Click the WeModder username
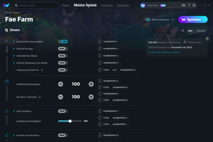213x142 pixels. click(153, 5)
